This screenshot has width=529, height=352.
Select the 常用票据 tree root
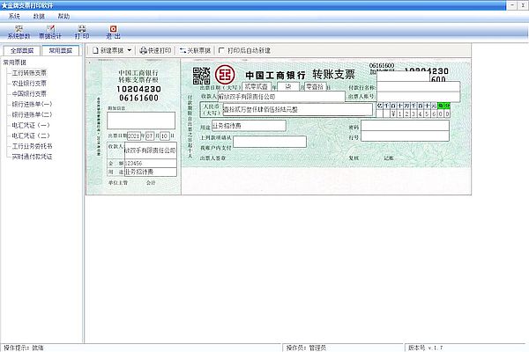click(14, 62)
